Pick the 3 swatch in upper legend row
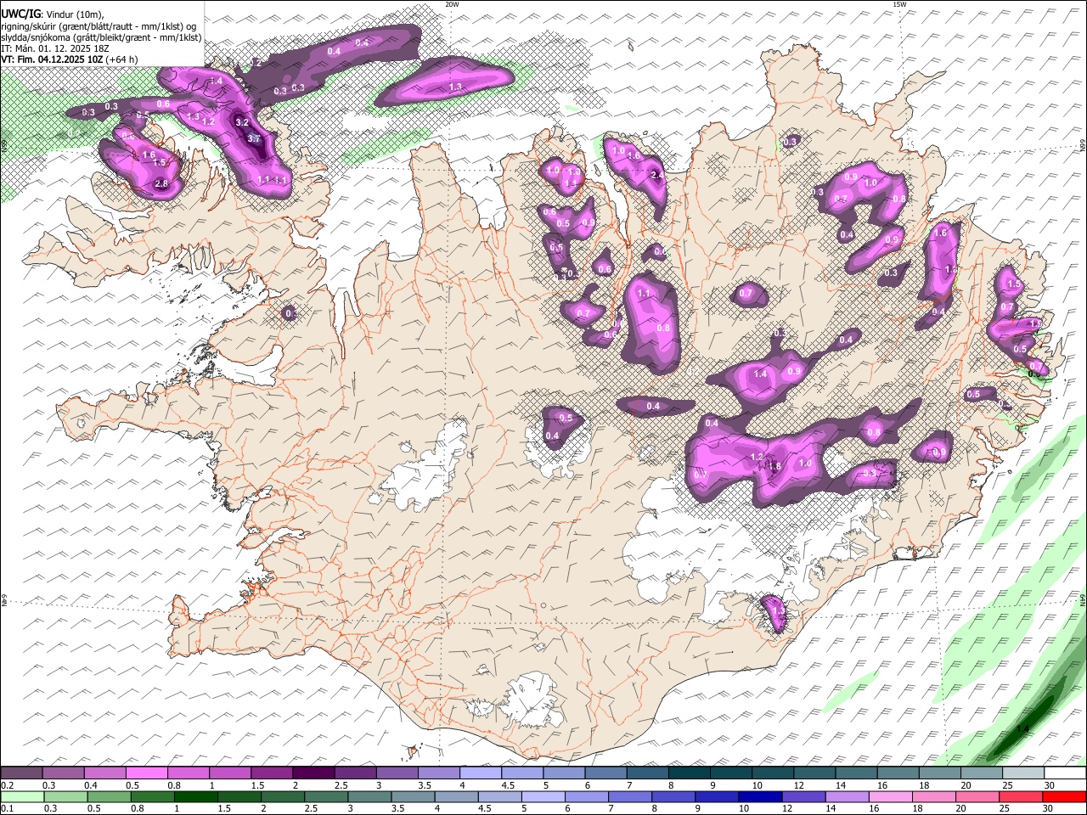 pos(397,773)
